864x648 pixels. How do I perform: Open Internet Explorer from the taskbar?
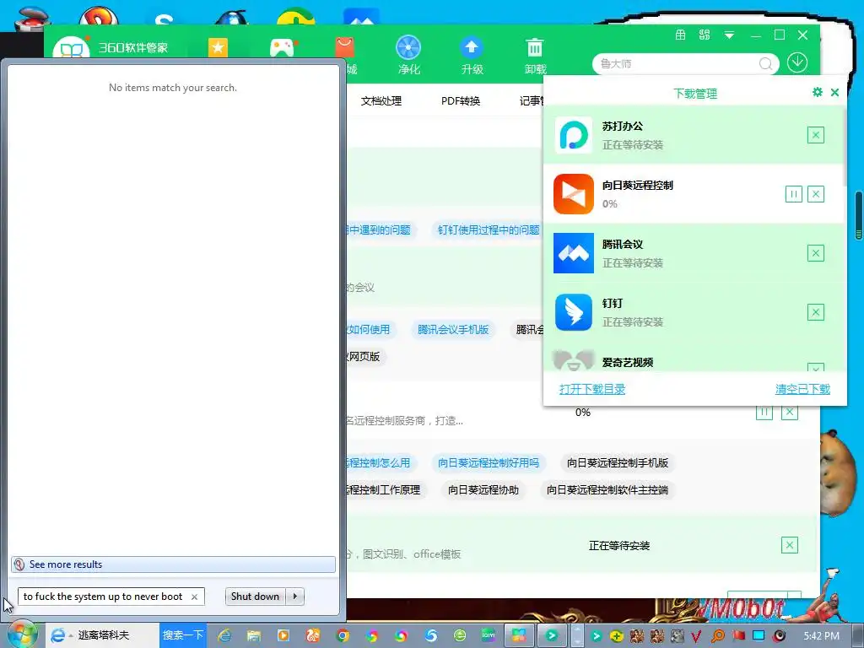pos(224,636)
